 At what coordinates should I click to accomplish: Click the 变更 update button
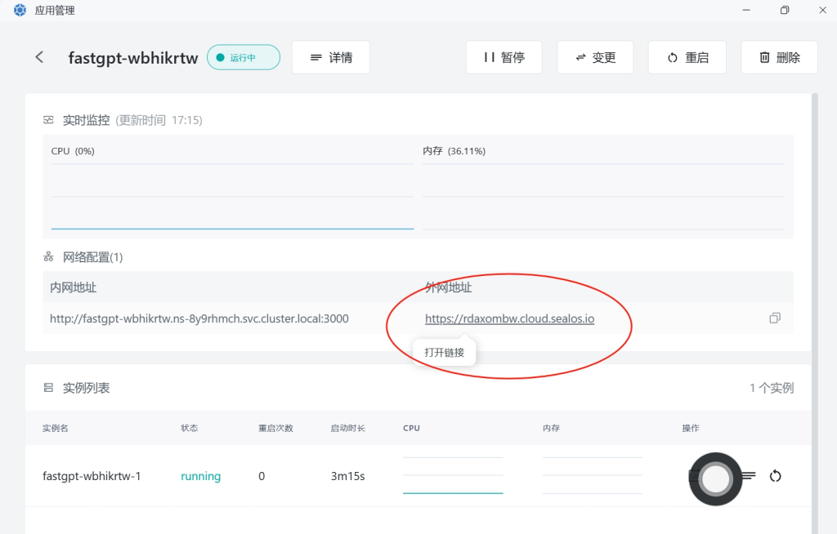(595, 58)
